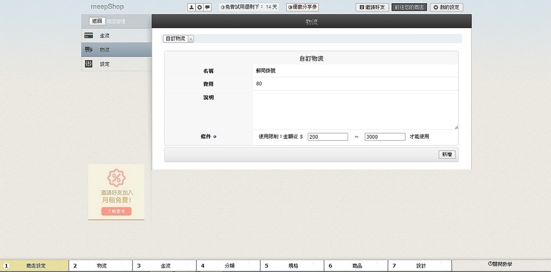Click the 新增 button
The image size is (551, 272).
447,154
